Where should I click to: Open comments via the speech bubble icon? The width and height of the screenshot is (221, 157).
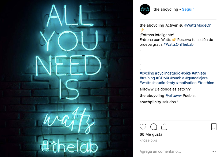(x=154, y=126)
